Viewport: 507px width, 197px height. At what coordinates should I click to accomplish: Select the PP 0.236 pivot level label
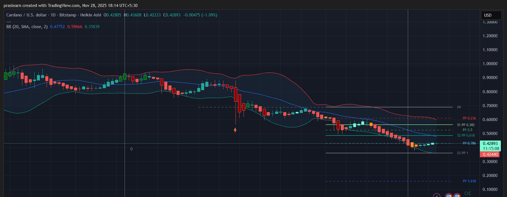469,118
